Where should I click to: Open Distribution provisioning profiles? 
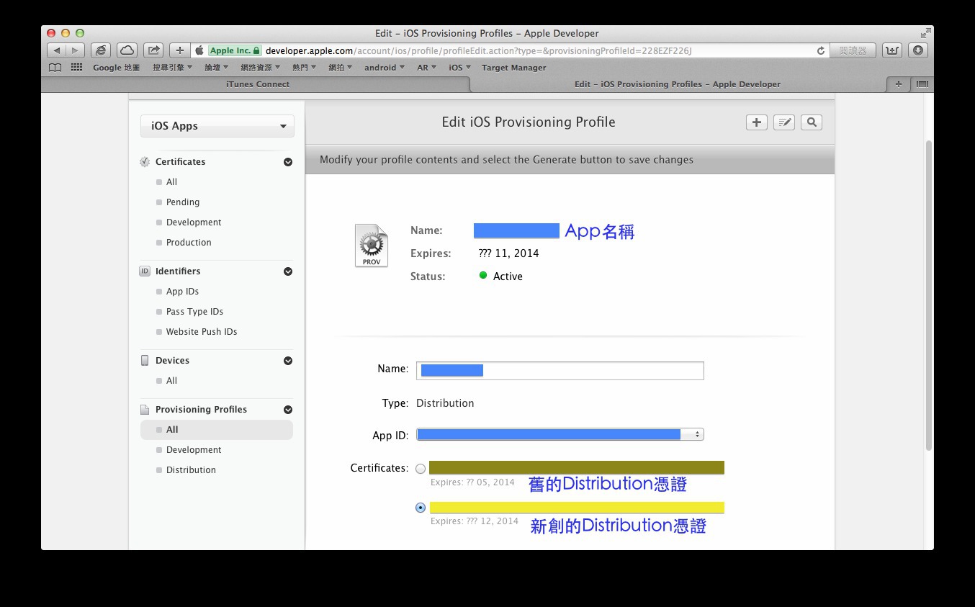191,470
